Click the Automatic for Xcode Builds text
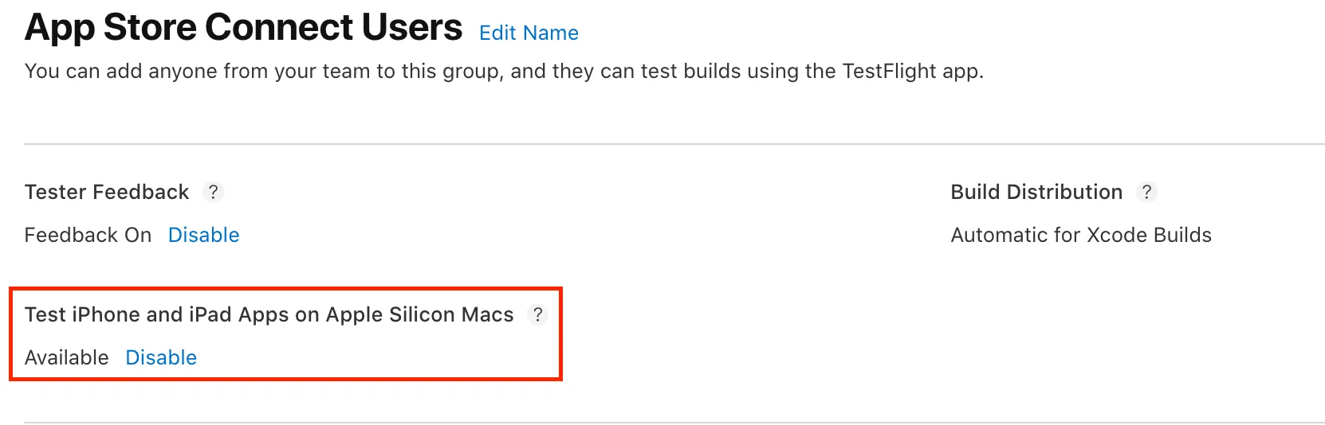 coord(1081,235)
